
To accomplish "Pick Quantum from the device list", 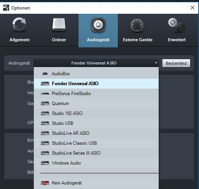I will (96, 103).
